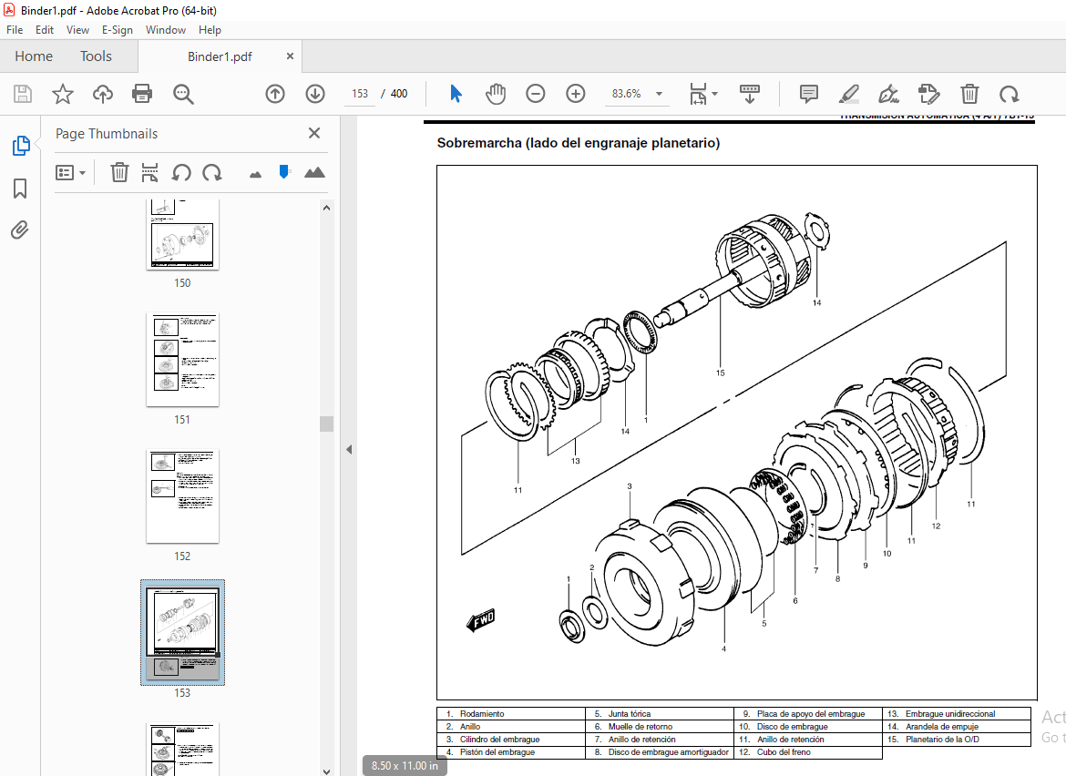
Task: Click the legend entry 'Cilindro del embrague'
Action: pos(499,740)
